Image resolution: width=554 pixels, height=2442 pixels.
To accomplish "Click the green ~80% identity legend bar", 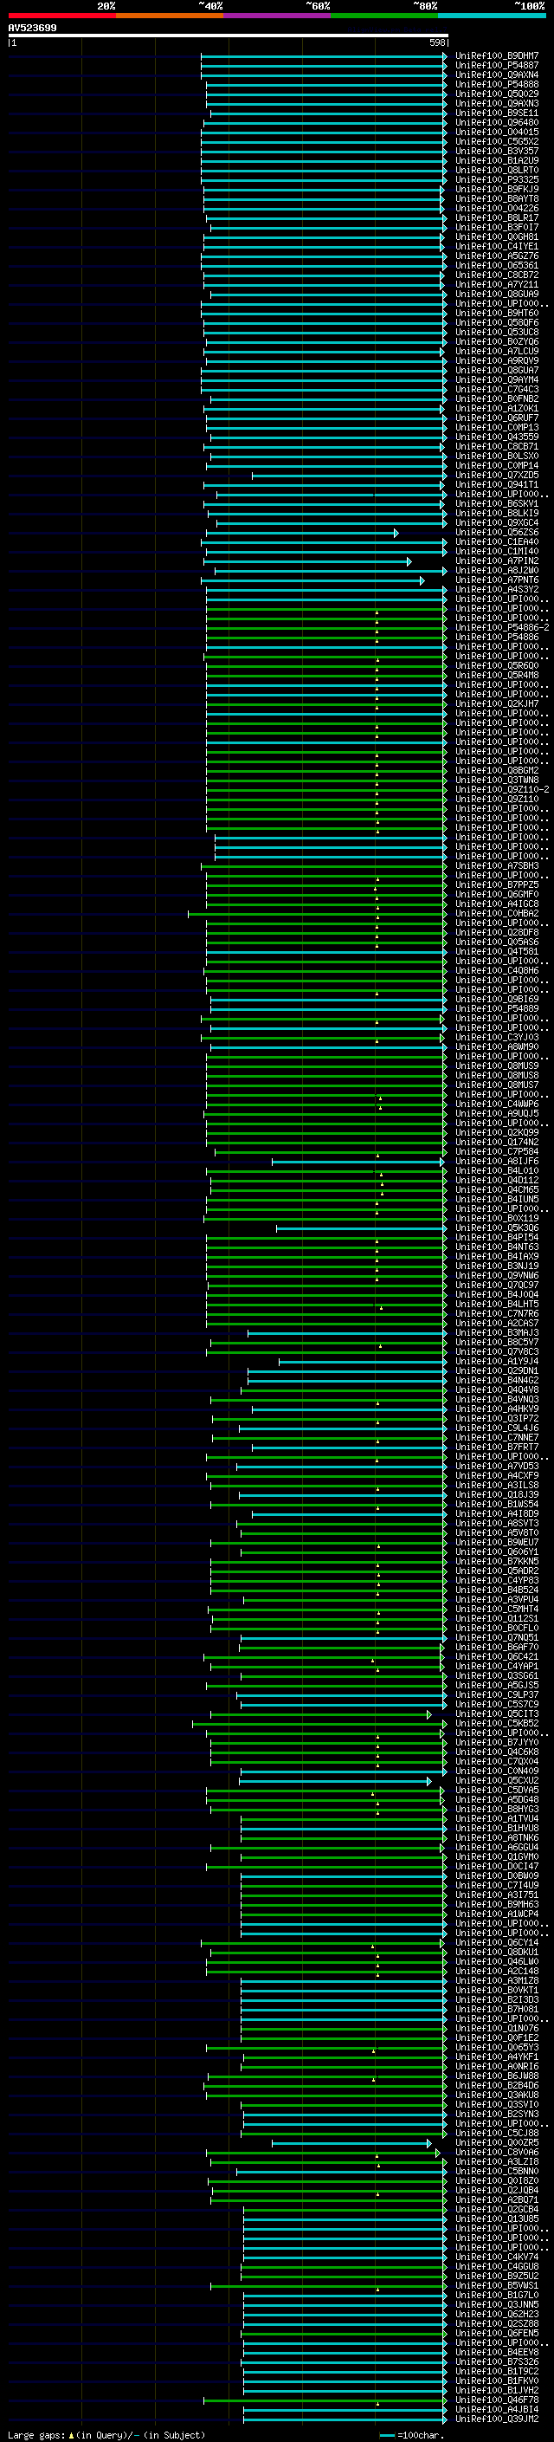I will [384, 16].
